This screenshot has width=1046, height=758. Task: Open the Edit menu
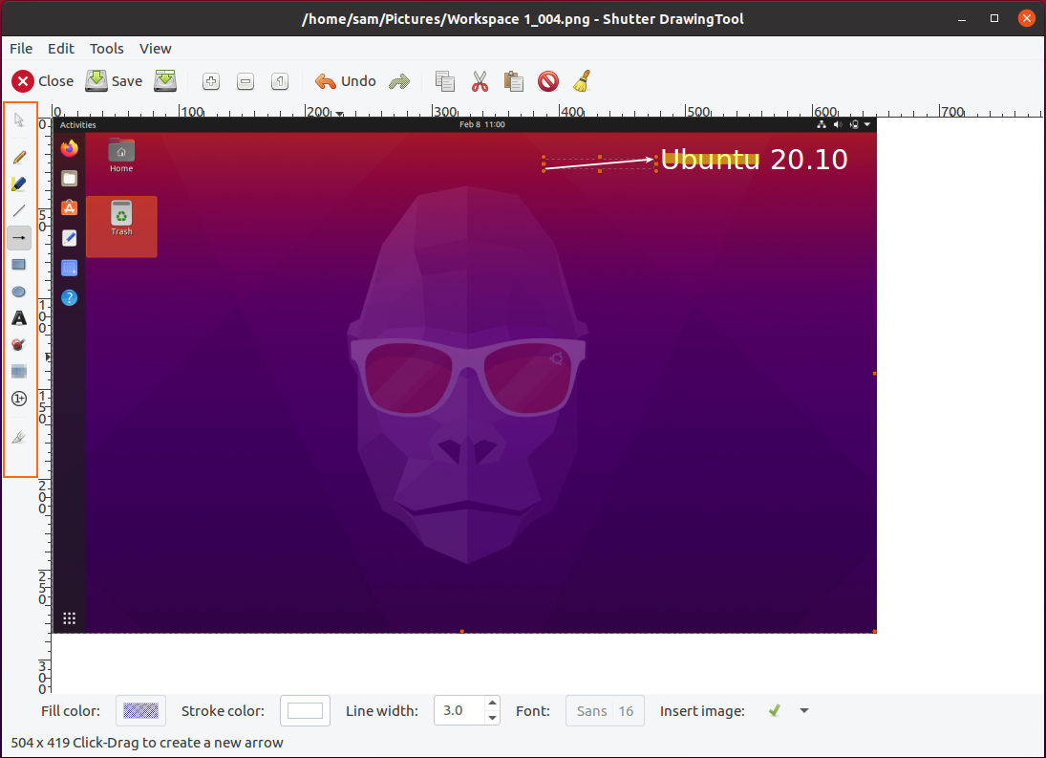coord(61,49)
